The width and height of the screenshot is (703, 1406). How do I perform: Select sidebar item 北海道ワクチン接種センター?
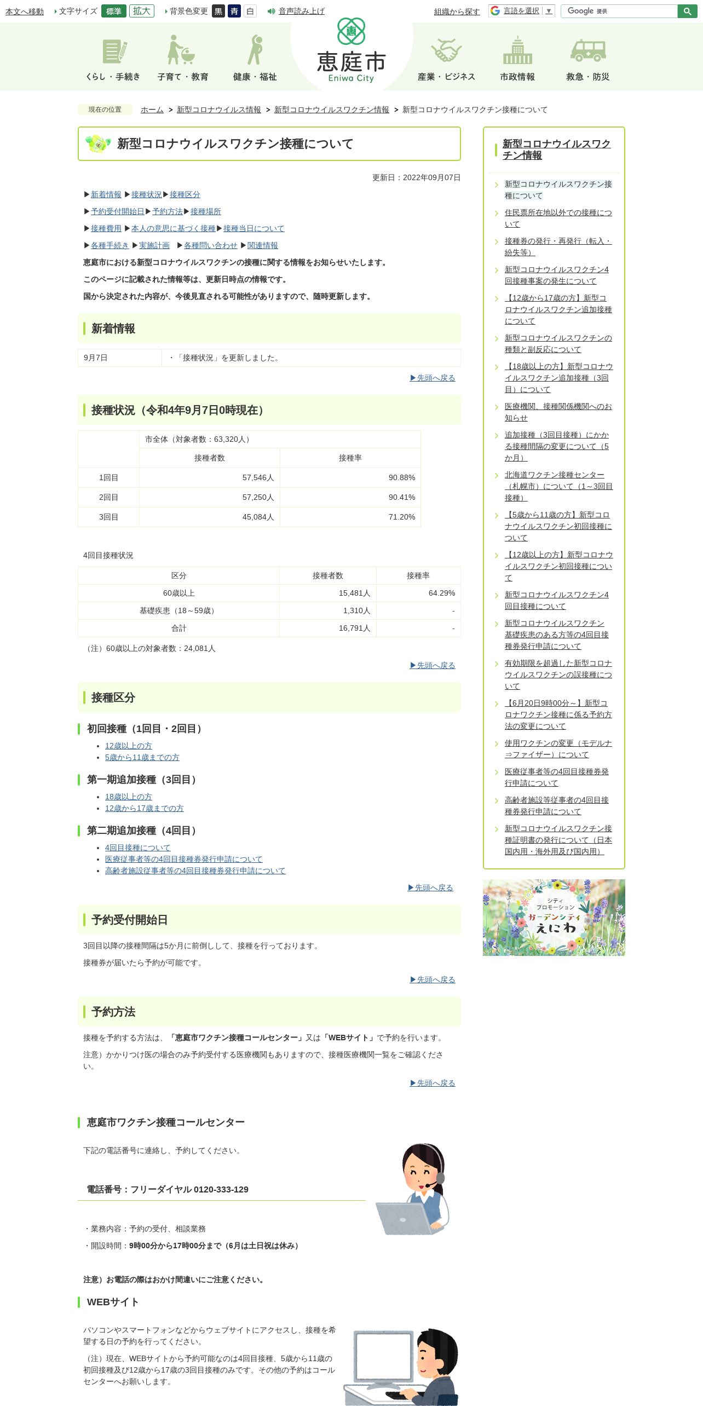click(x=558, y=486)
